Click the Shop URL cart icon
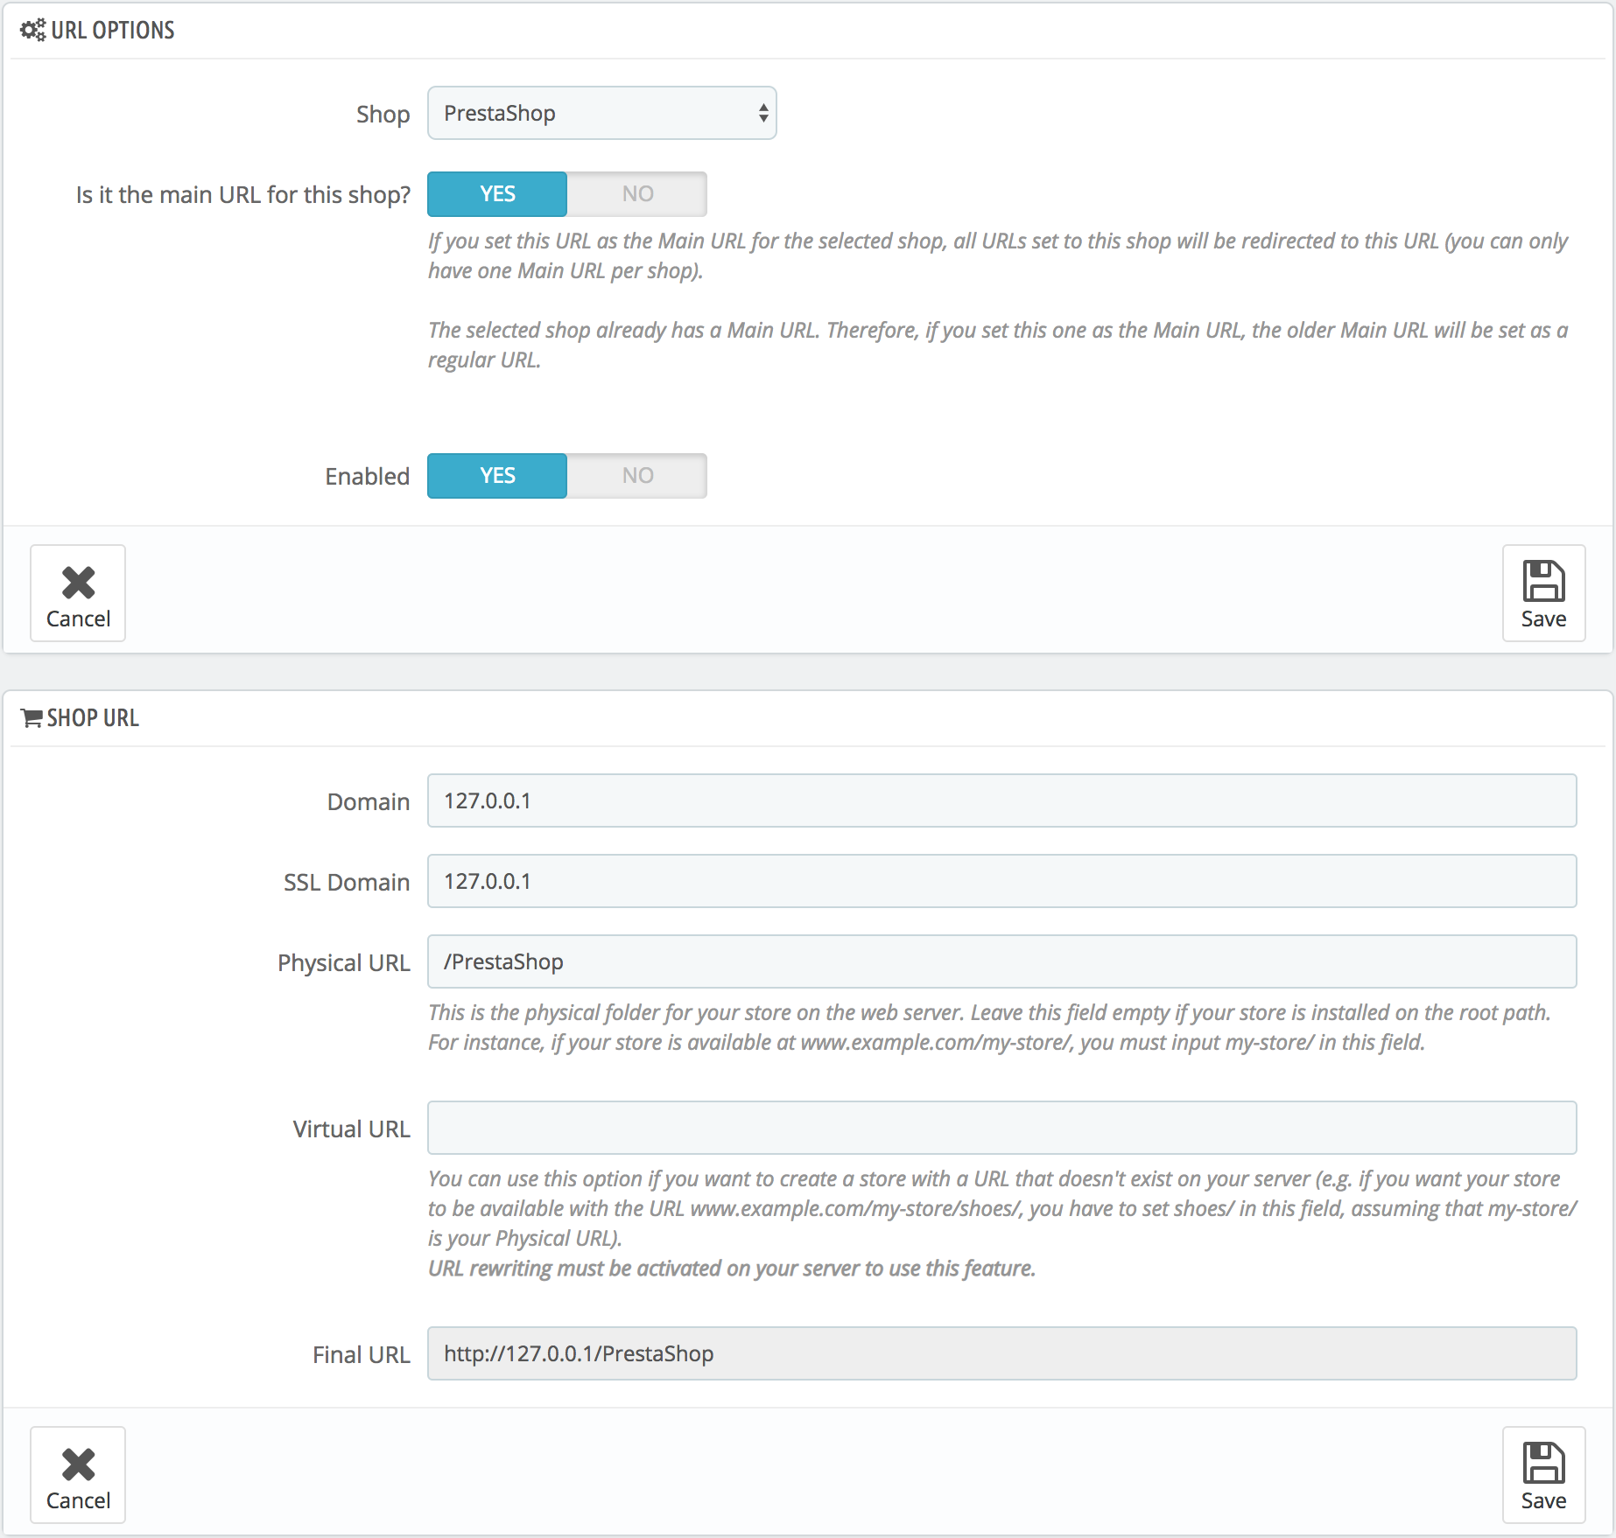The width and height of the screenshot is (1616, 1538). coord(32,718)
